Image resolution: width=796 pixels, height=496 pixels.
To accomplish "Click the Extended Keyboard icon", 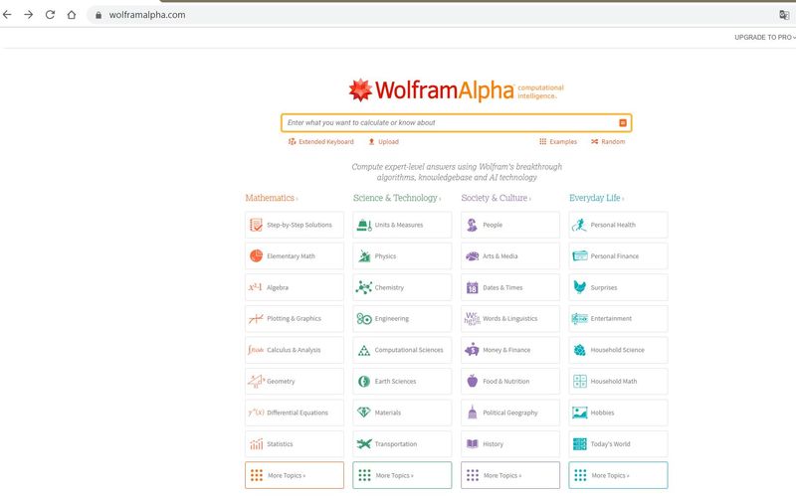I will tap(292, 142).
